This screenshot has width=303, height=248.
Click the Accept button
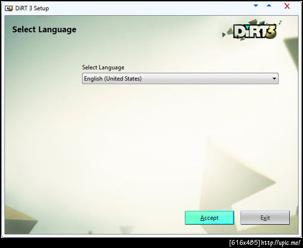pyautogui.click(x=209, y=218)
